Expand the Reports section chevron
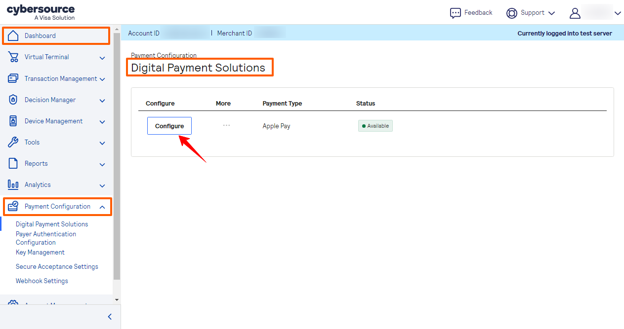Screen dimensions: 624x329 pos(102,164)
